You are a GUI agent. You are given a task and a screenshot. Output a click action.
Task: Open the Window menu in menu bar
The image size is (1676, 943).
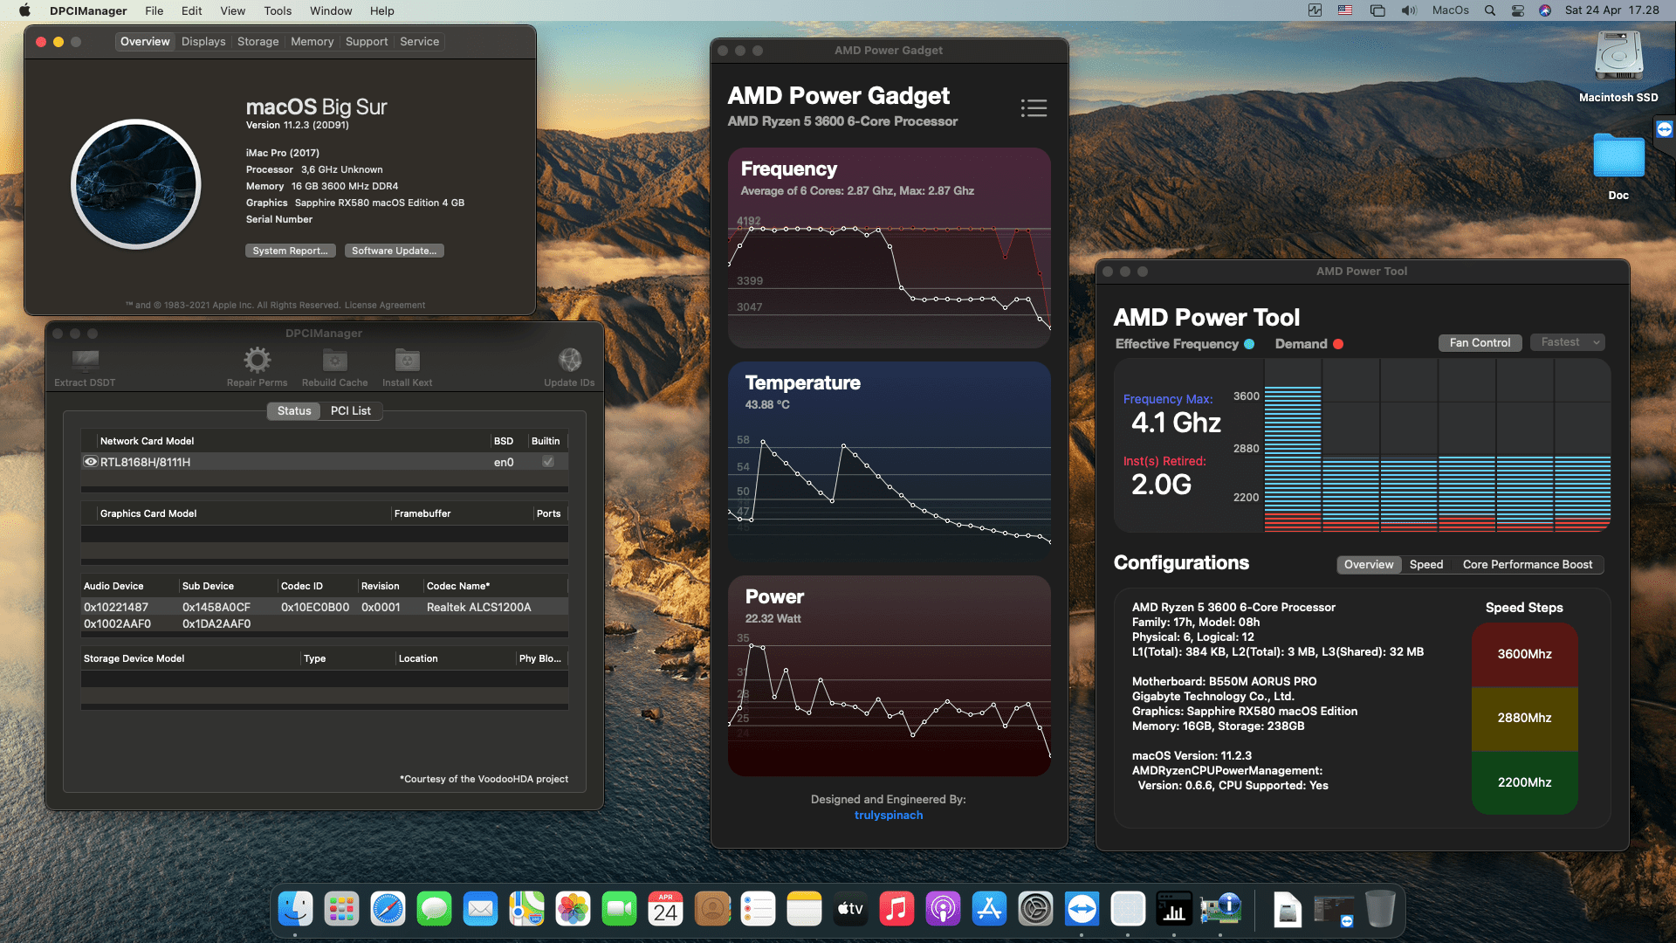pos(331,10)
